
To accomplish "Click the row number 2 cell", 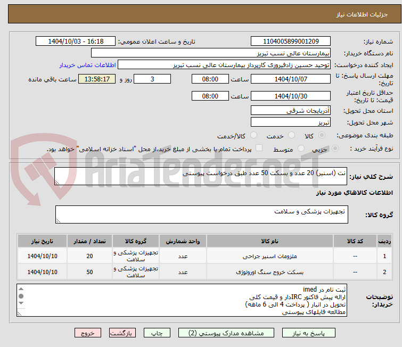I will tap(384, 272).
